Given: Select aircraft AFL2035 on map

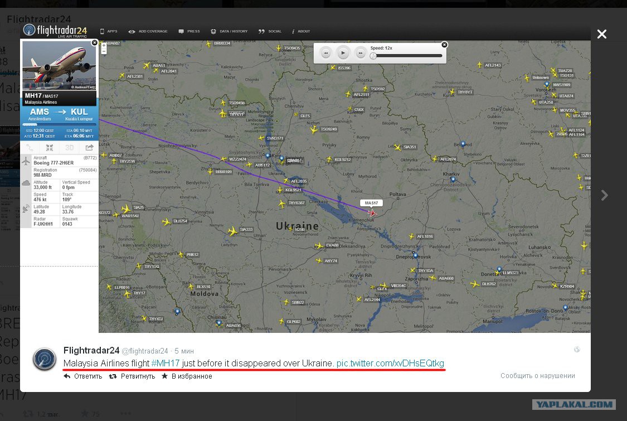Looking at the screenshot, I should click(x=286, y=181).
